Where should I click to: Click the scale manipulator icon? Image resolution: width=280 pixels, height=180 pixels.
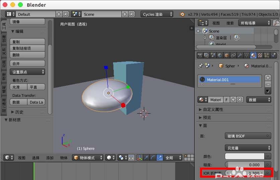coord(160,158)
